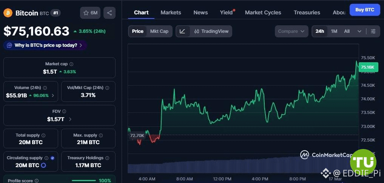This screenshot has width=384, height=183.
Task: Click info icon next to Circulating supply
Action: click(x=46, y=158)
